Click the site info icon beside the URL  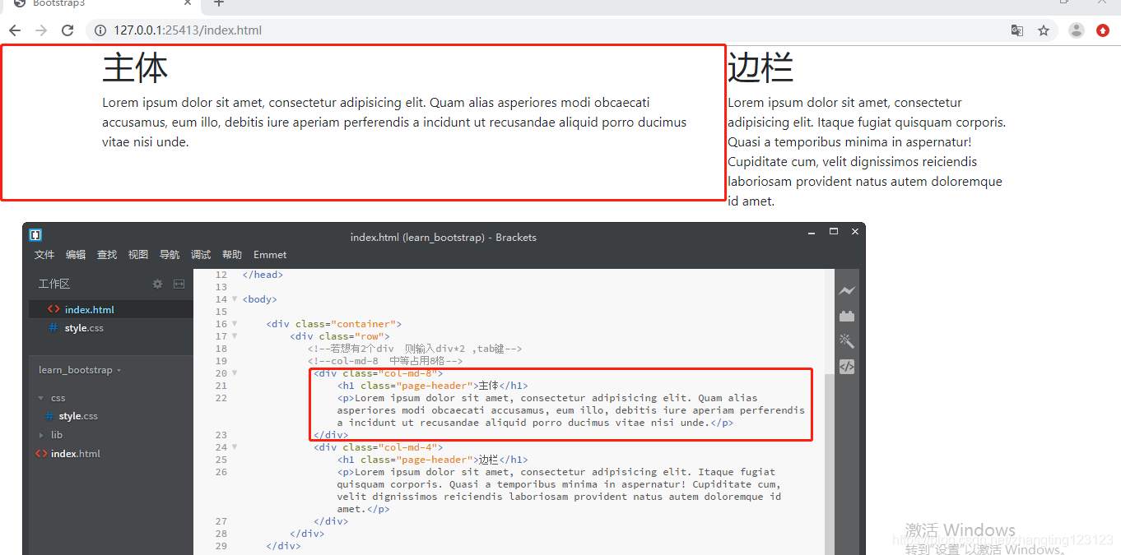tap(100, 30)
